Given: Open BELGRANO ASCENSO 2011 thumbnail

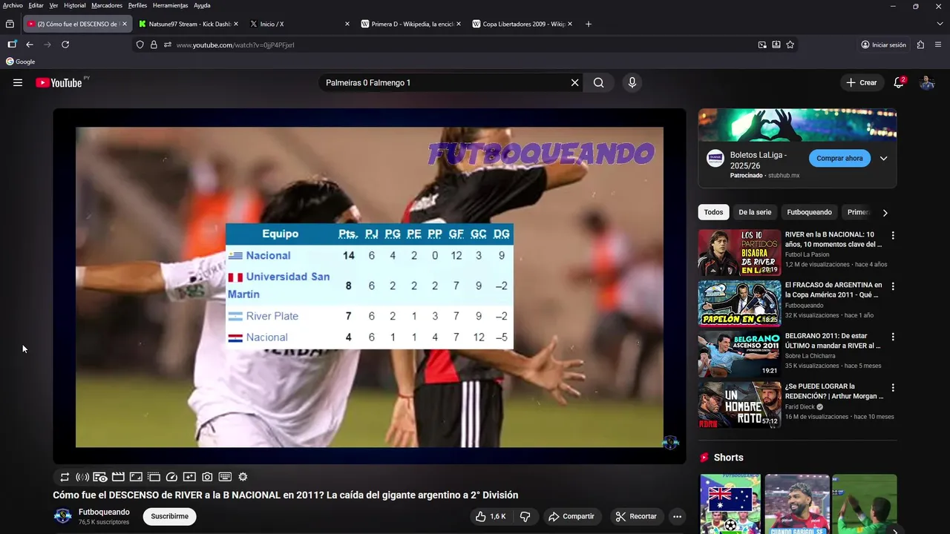Looking at the screenshot, I should (739, 354).
